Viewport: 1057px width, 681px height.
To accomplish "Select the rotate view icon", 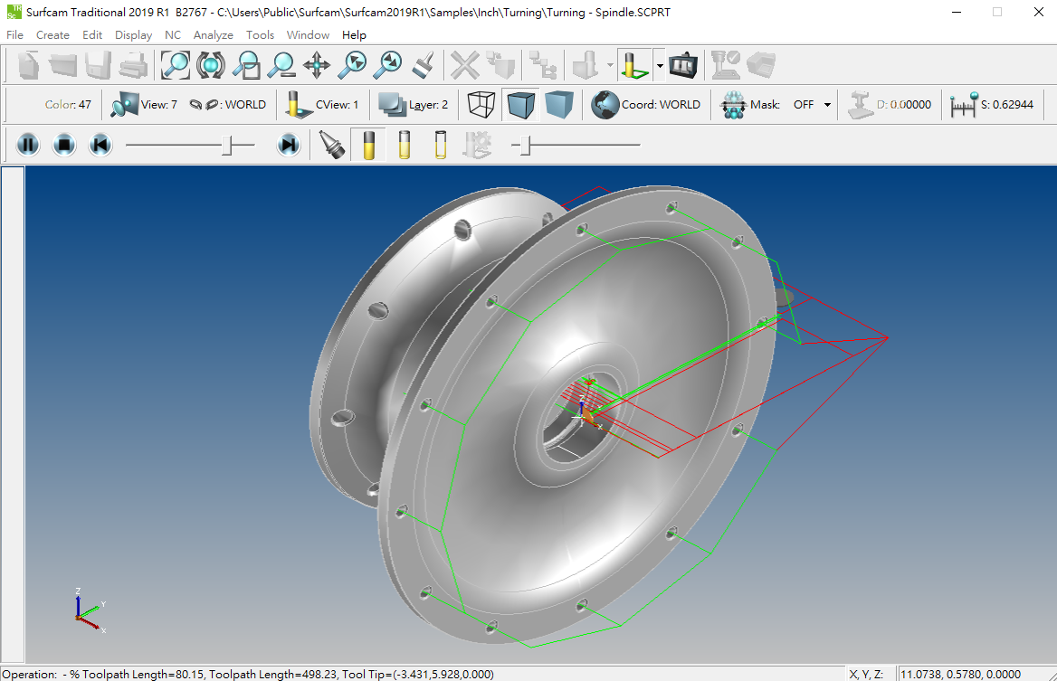I will coord(211,65).
